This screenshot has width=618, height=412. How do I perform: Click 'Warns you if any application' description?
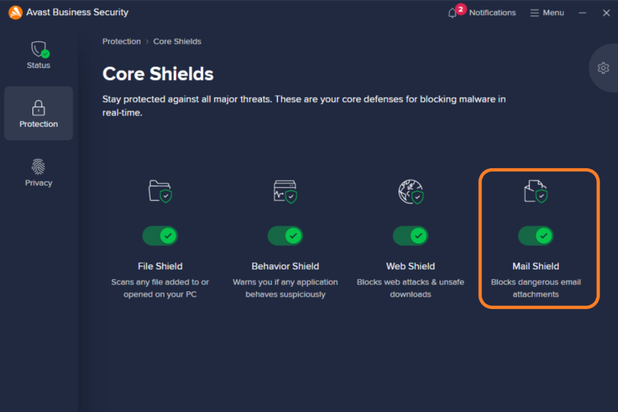285,288
